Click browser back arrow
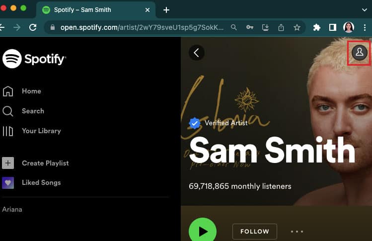Image resolution: width=372 pixels, height=241 pixels. 2,27
